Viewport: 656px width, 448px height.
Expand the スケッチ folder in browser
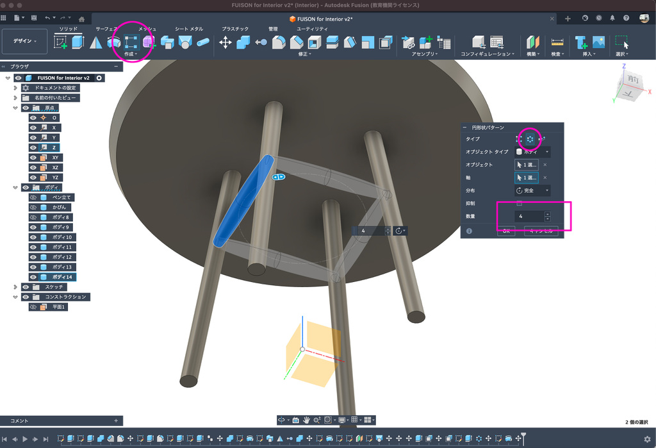[15, 286]
